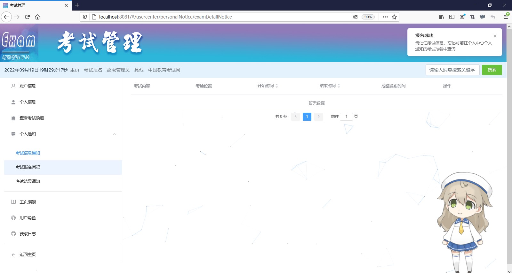This screenshot has width=512, height=273.
Task: Open 用户角色 in the sidebar
Action: point(63,218)
